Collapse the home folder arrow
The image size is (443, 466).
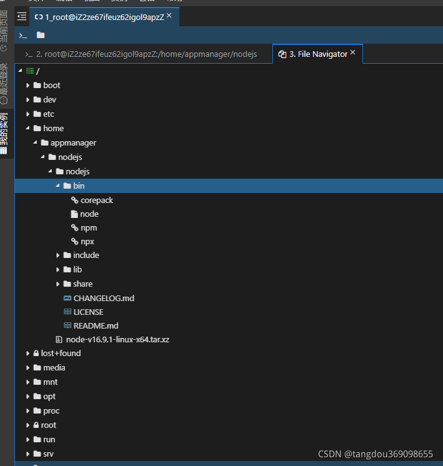(27, 128)
